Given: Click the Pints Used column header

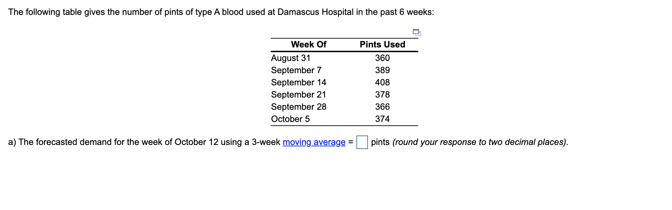Looking at the screenshot, I should (x=382, y=44).
